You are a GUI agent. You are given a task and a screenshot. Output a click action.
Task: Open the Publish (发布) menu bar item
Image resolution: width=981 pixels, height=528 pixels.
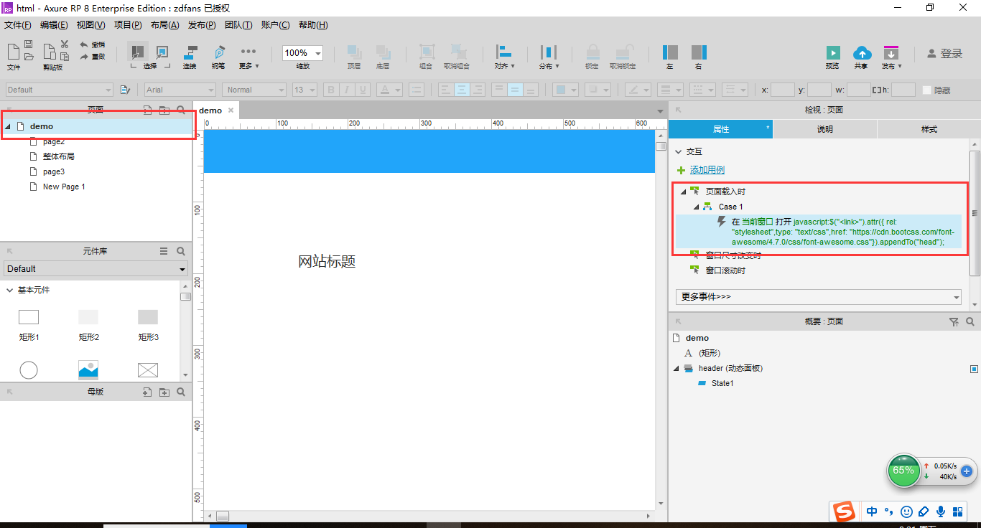(x=202, y=25)
